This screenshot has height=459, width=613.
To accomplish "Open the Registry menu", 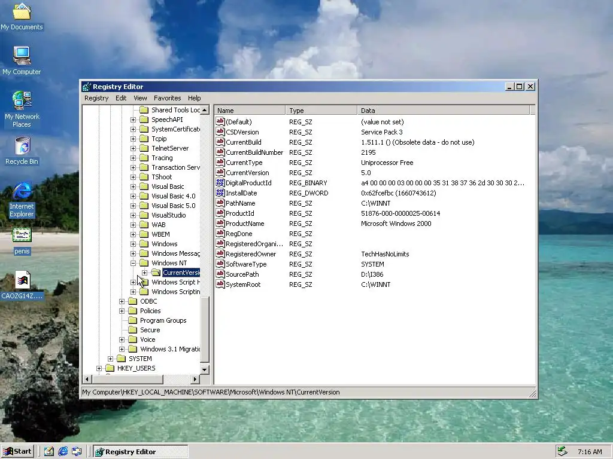I will pos(96,98).
